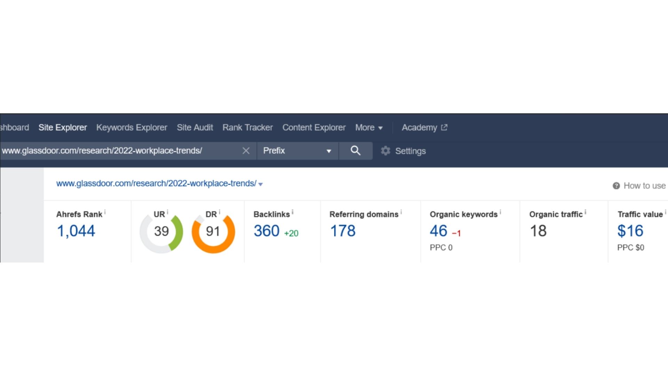The height and width of the screenshot is (376, 668).
Task: Click the DR 91 gauge chart
Action: (x=213, y=232)
